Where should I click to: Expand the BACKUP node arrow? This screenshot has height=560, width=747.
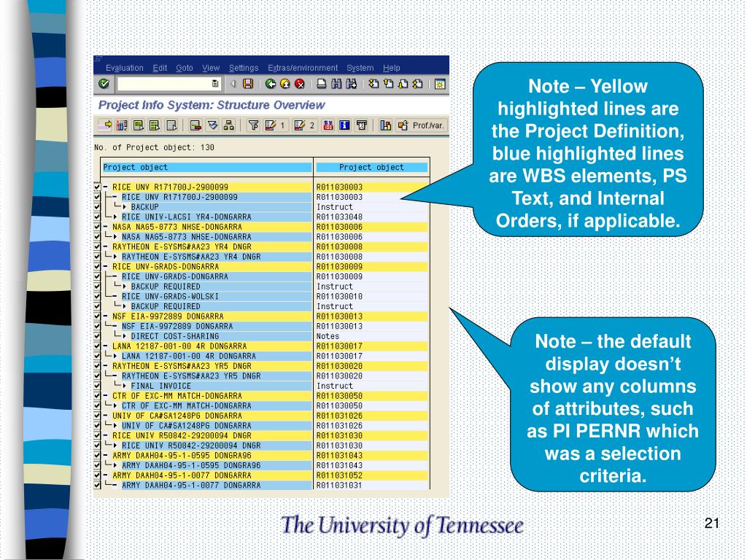point(125,207)
